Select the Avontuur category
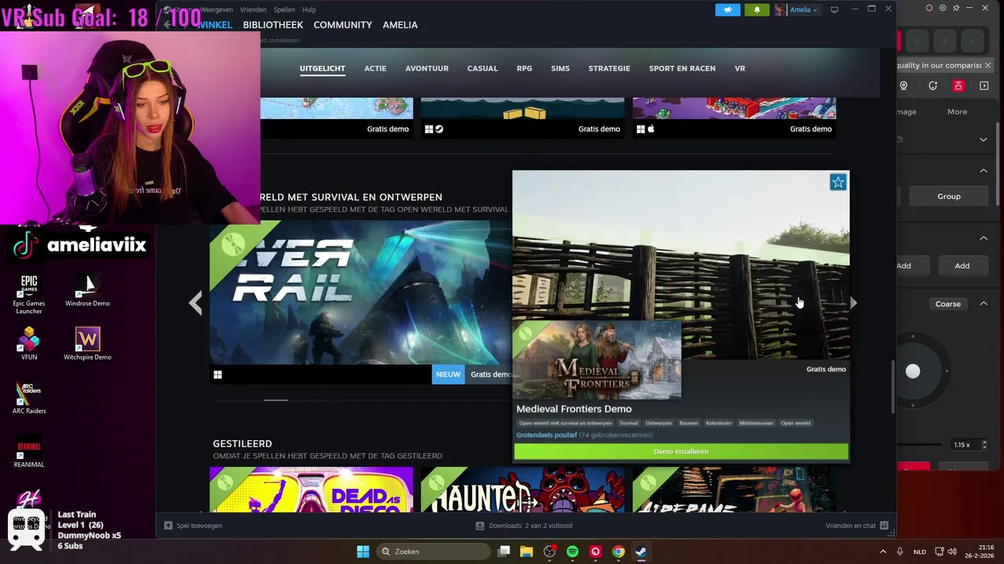The image size is (1004, 564). point(427,68)
